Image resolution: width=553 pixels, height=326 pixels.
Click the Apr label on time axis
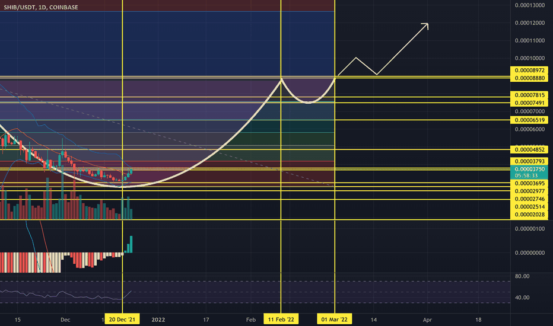tap(427, 319)
